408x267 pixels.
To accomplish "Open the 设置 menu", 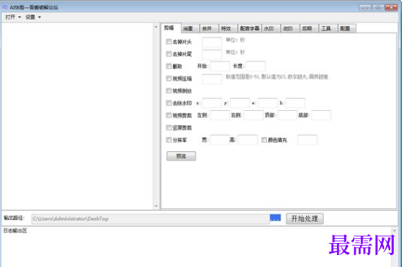I will [33, 17].
